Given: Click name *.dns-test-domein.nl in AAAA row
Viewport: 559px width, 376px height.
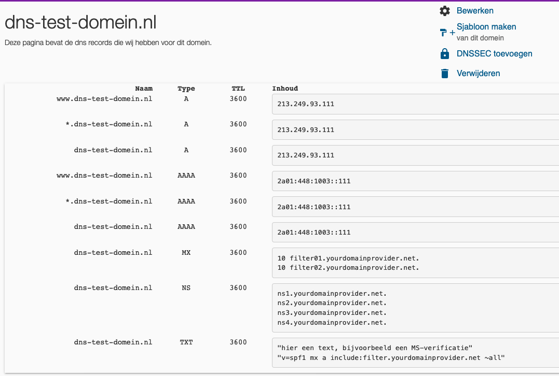Looking at the screenshot, I should tap(108, 201).
